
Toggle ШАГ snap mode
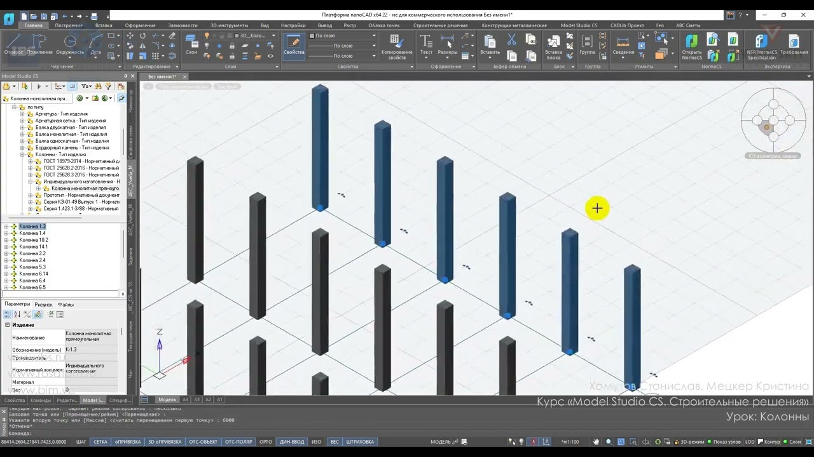tap(81, 442)
